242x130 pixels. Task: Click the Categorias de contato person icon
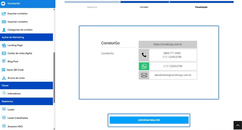tap(4, 30)
